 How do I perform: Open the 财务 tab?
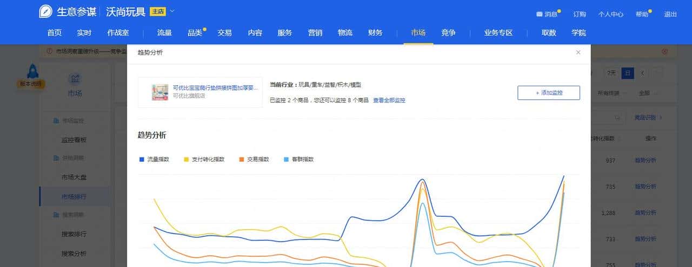375,33
